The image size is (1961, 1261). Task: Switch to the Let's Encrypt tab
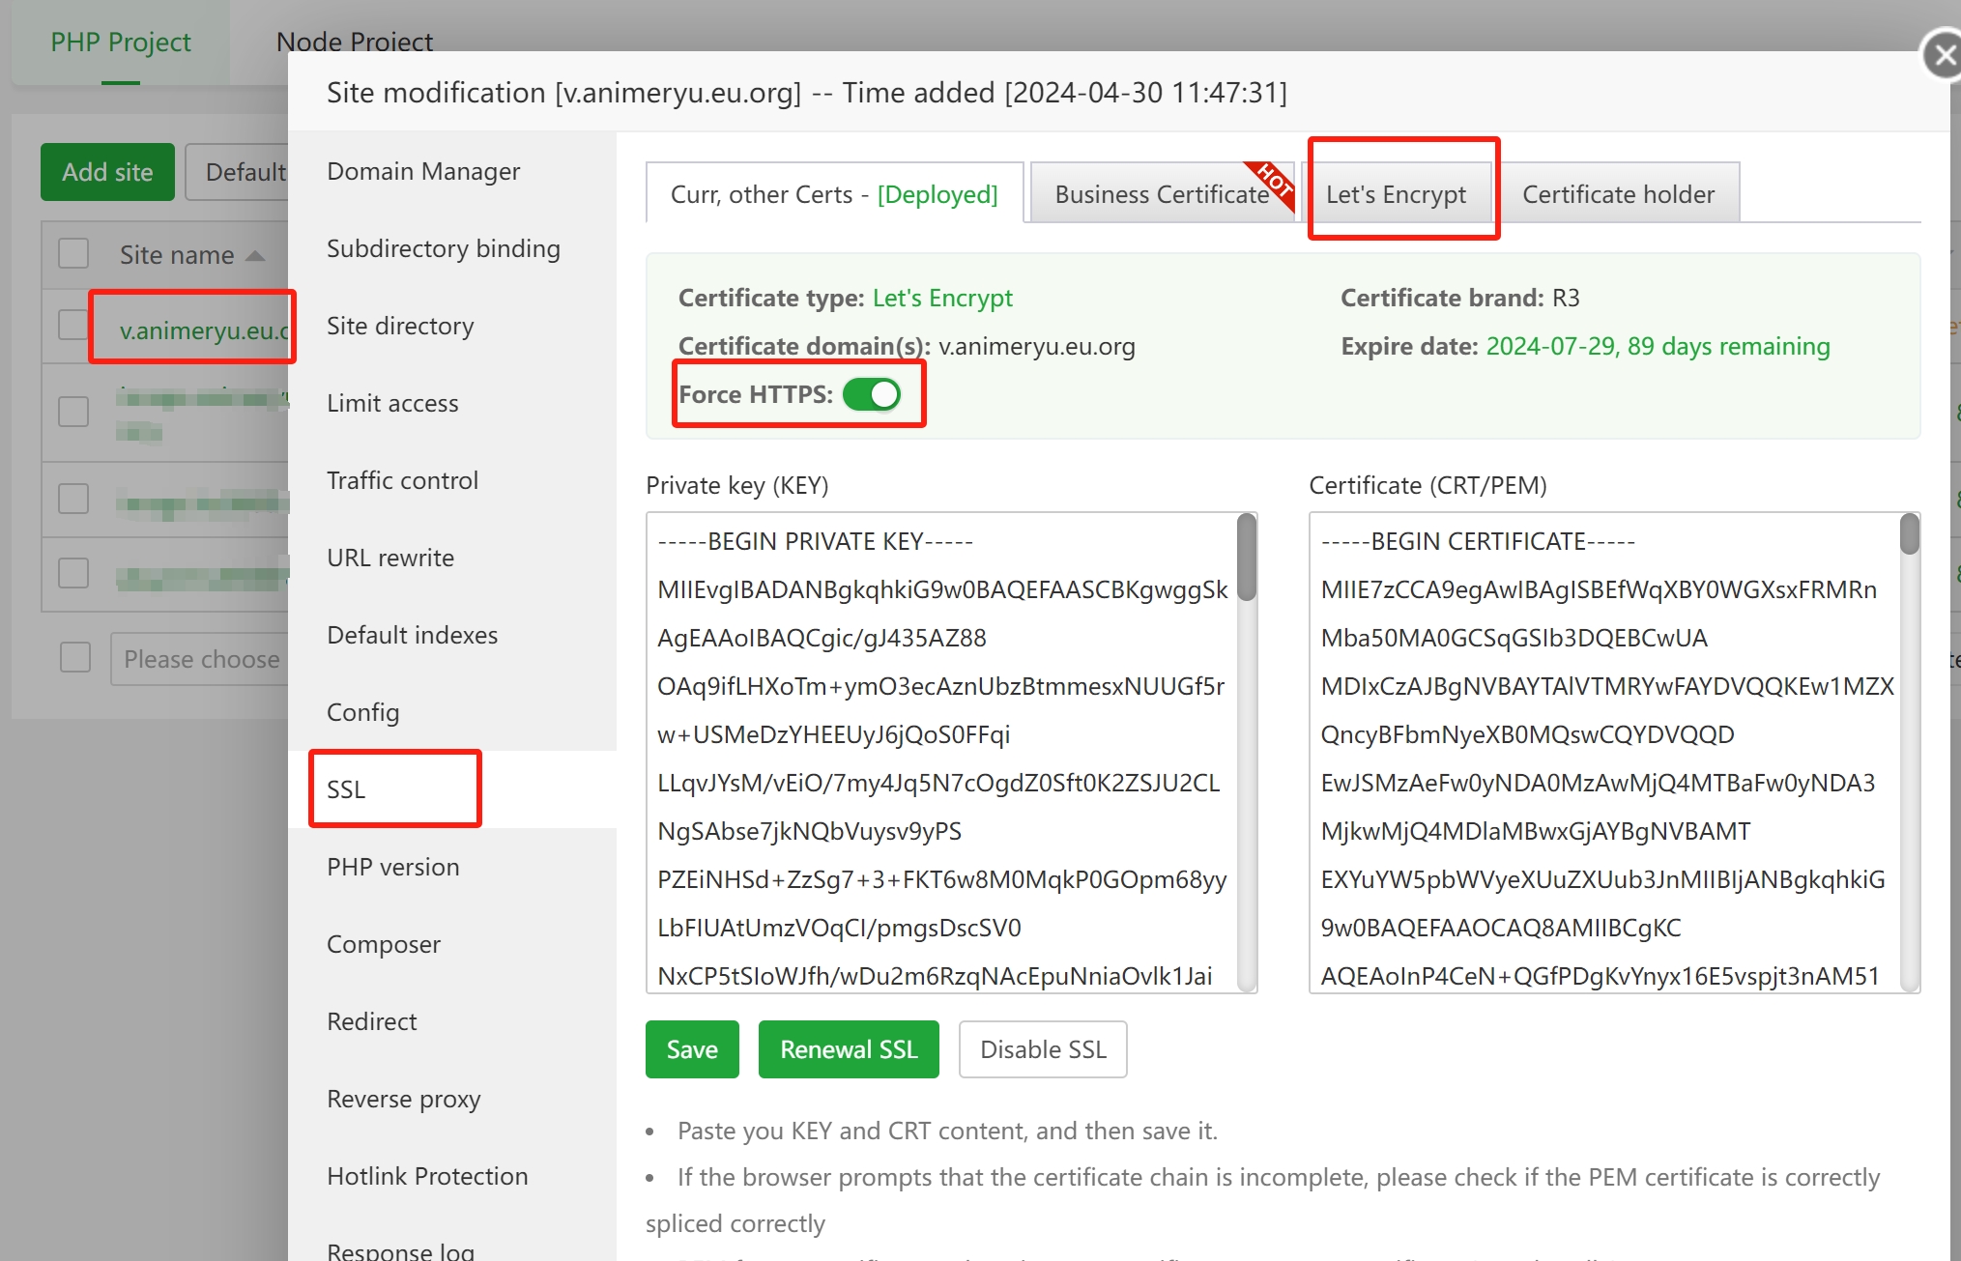[1396, 194]
